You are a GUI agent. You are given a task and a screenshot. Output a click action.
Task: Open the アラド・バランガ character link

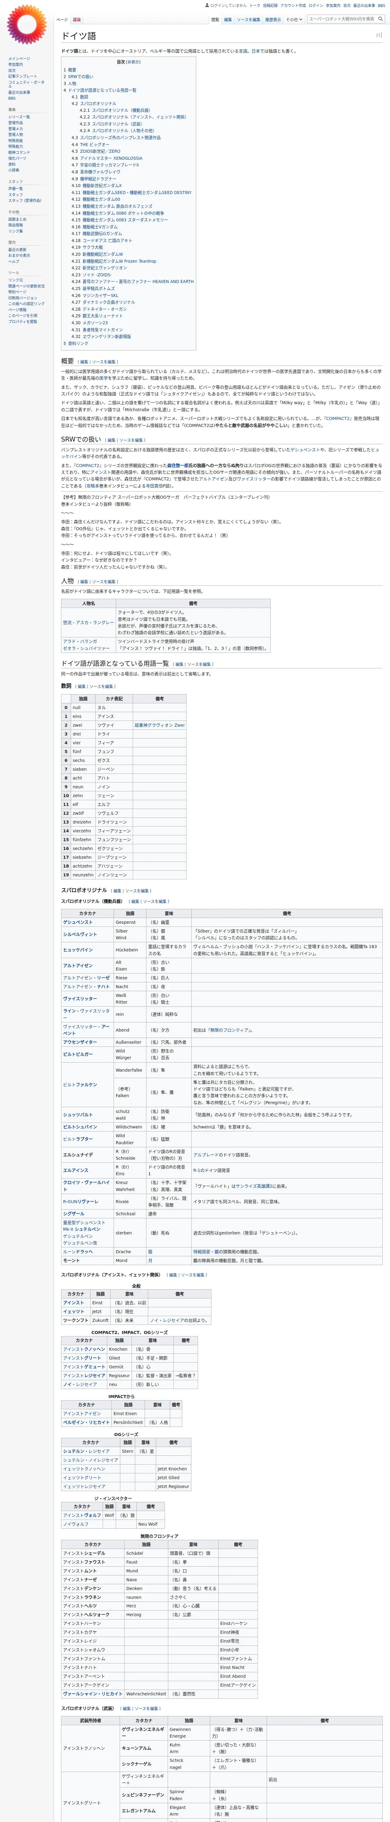click(80, 642)
